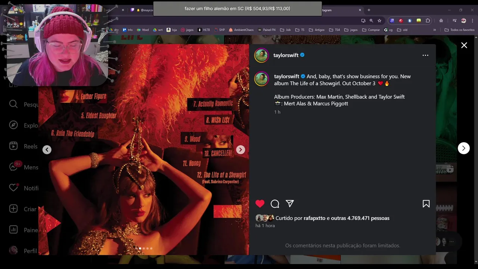Open the HLTB bookmark
This screenshot has width=478, height=269.
pos(204,30)
